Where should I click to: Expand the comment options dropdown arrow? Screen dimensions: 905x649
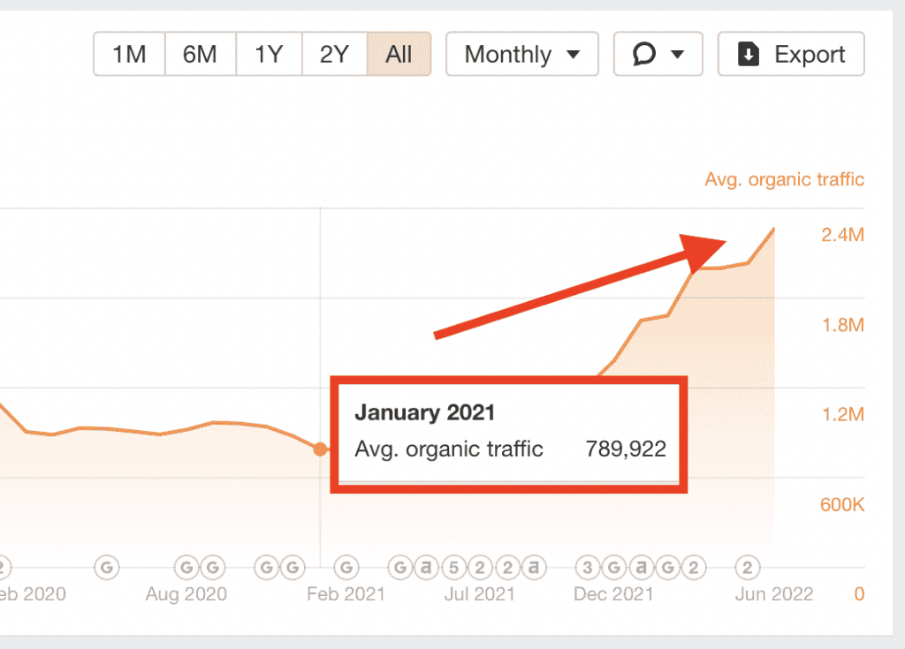coord(678,55)
